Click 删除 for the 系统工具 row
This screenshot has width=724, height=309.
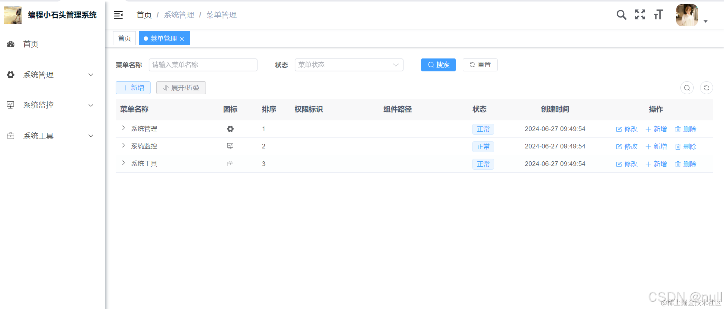(686, 164)
